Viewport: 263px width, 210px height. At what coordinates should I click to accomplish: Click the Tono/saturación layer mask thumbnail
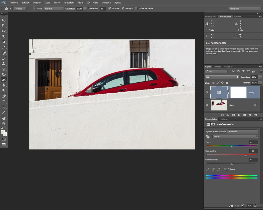point(238,92)
